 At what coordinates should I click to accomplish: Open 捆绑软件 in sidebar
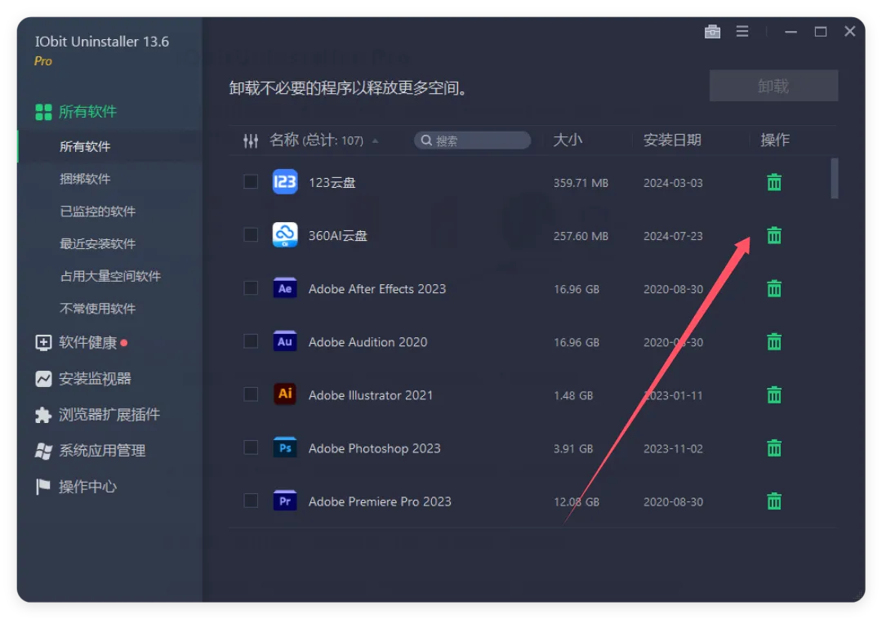click(85, 179)
